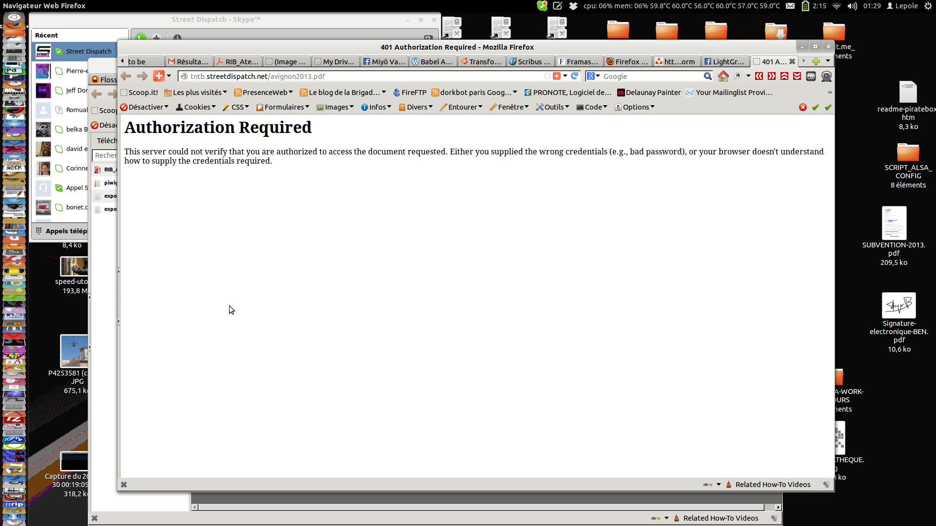
Task: Open the list all tabs arrow
Action: tap(828, 61)
